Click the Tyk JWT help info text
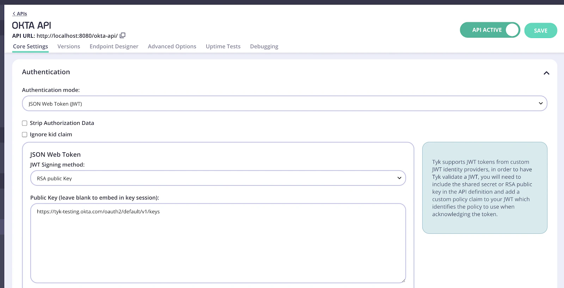This screenshot has width=564, height=288. [x=482, y=188]
